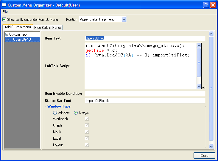Collapse the CustomImport tree node

pos(7,34)
